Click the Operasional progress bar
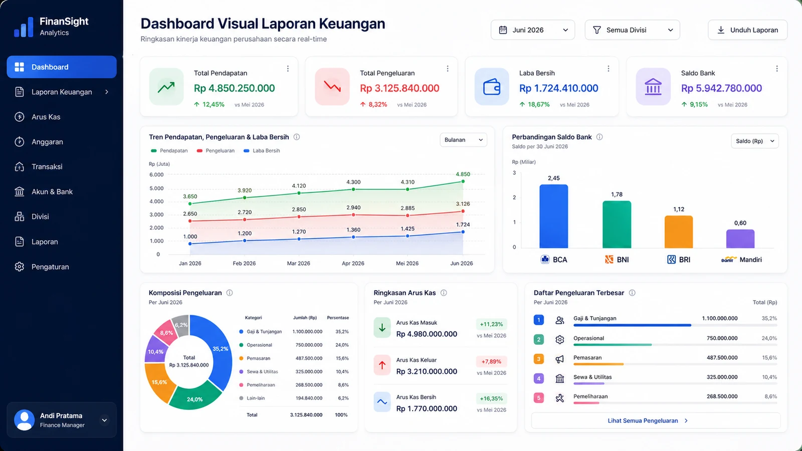802x451 pixels. click(x=675, y=345)
